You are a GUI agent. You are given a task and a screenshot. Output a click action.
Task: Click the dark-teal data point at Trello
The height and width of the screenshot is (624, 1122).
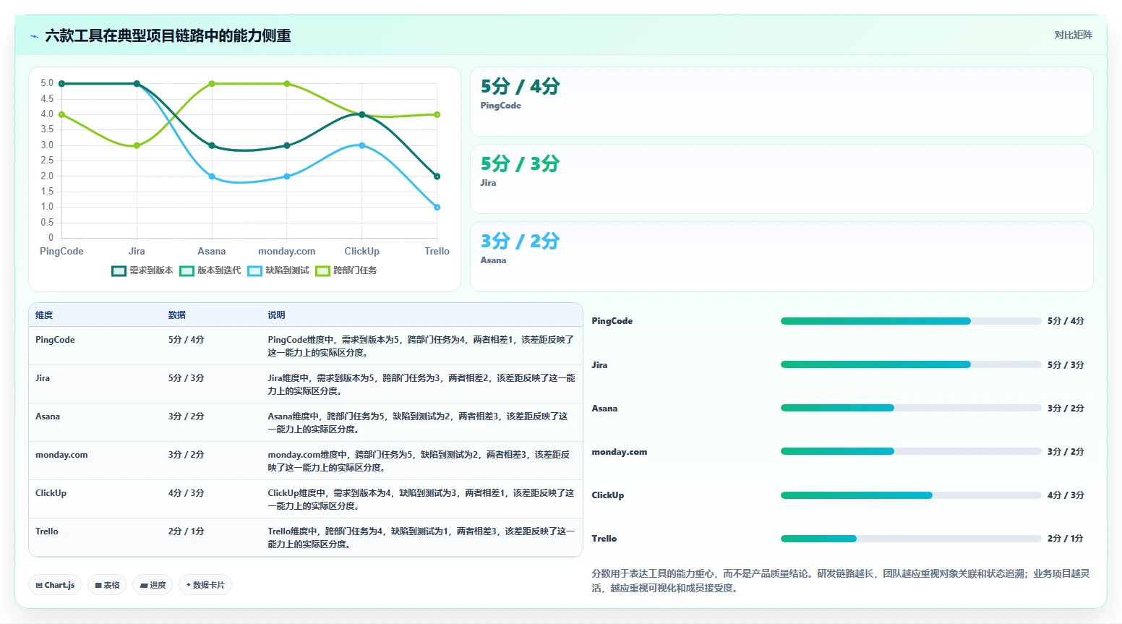pos(437,176)
